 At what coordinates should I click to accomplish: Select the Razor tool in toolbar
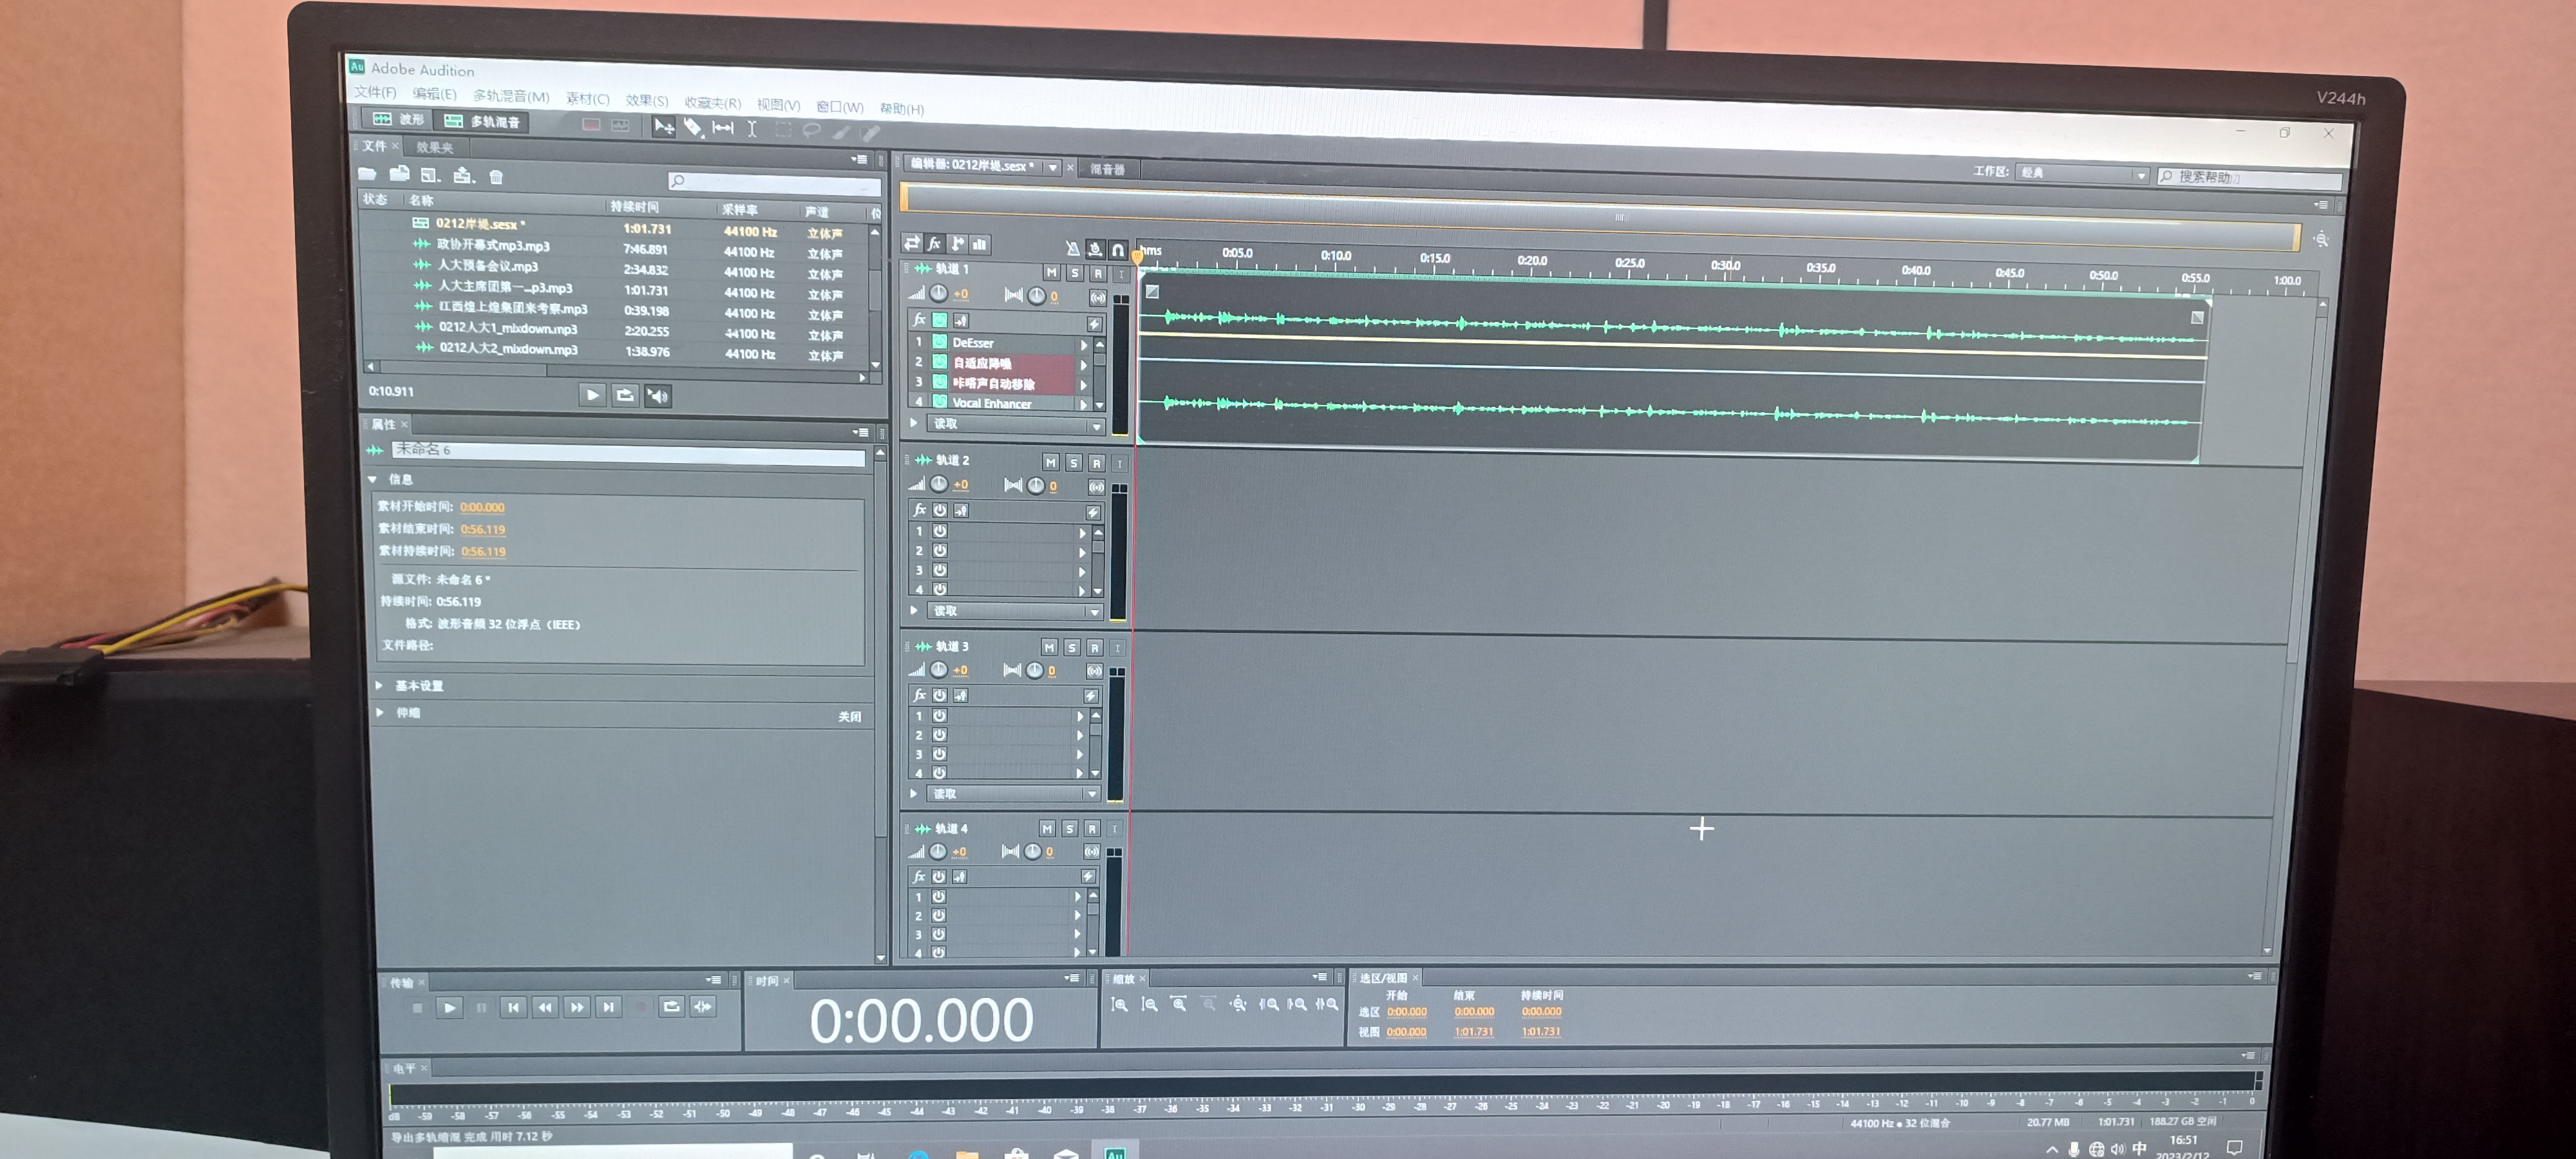click(x=693, y=127)
